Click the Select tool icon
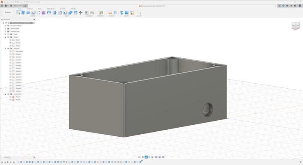 click(139, 13)
